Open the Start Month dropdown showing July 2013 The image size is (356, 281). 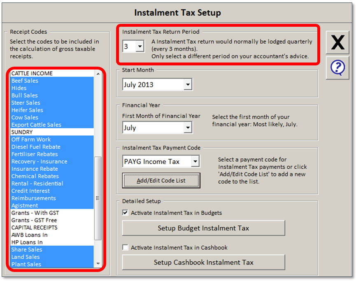[188, 85]
